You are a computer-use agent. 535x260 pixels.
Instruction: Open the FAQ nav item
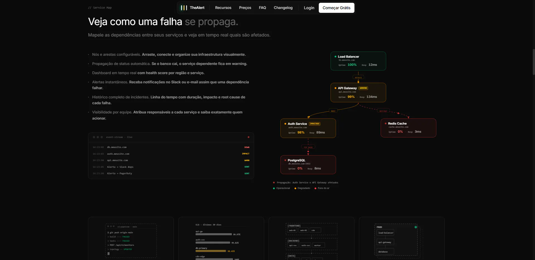tap(262, 8)
